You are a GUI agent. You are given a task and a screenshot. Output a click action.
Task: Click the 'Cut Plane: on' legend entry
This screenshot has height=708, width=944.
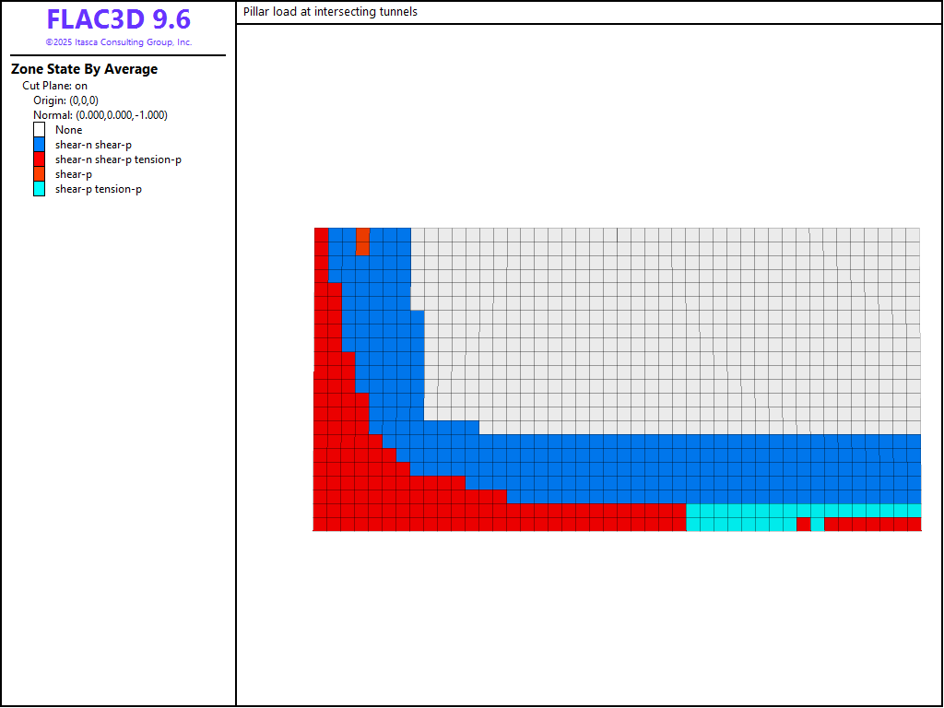click(55, 86)
